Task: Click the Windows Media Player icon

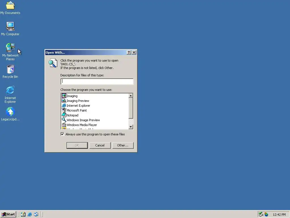Action: click(x=64, y=125)
